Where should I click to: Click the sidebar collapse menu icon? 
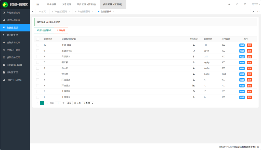tap(38, 4)
